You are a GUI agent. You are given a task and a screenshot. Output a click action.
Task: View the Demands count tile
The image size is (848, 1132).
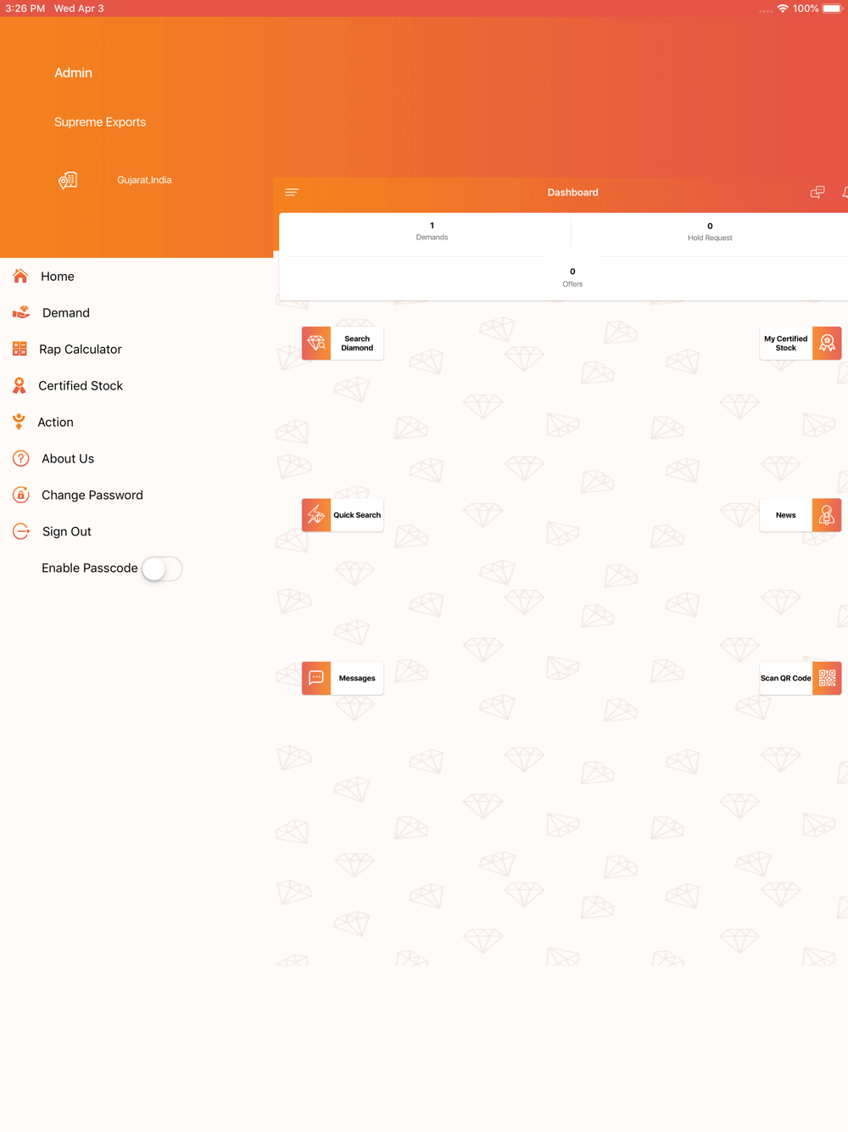(x=432, y=231)
